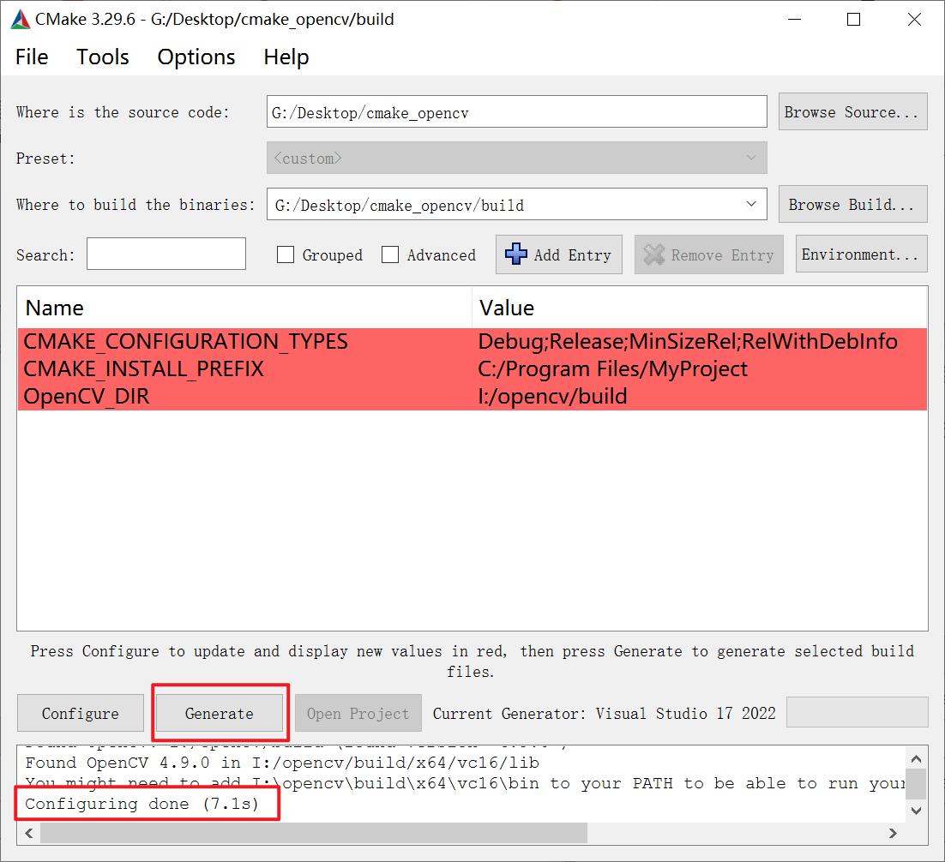Minimize the CMake window
945x862 pixels.
794,19
